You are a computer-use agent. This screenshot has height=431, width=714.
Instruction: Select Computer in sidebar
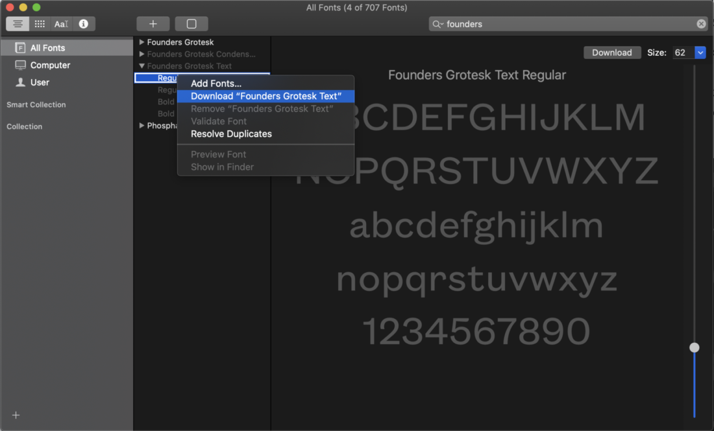click(66, 65)
